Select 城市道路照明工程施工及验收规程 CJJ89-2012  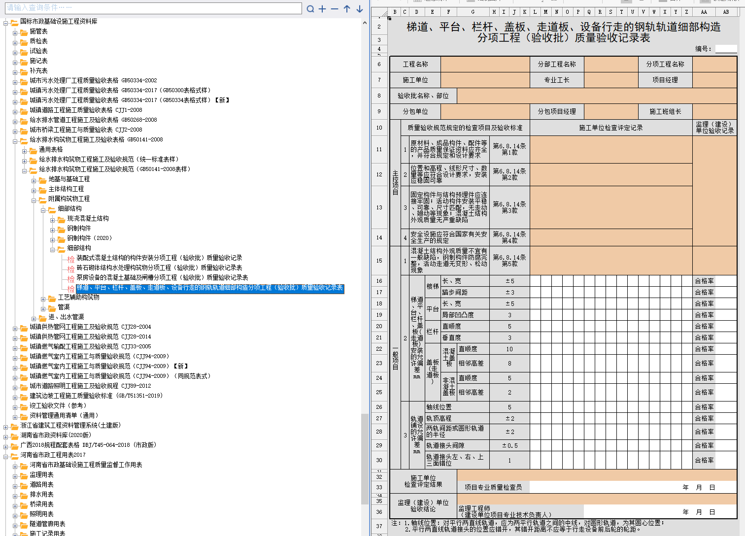90,386
